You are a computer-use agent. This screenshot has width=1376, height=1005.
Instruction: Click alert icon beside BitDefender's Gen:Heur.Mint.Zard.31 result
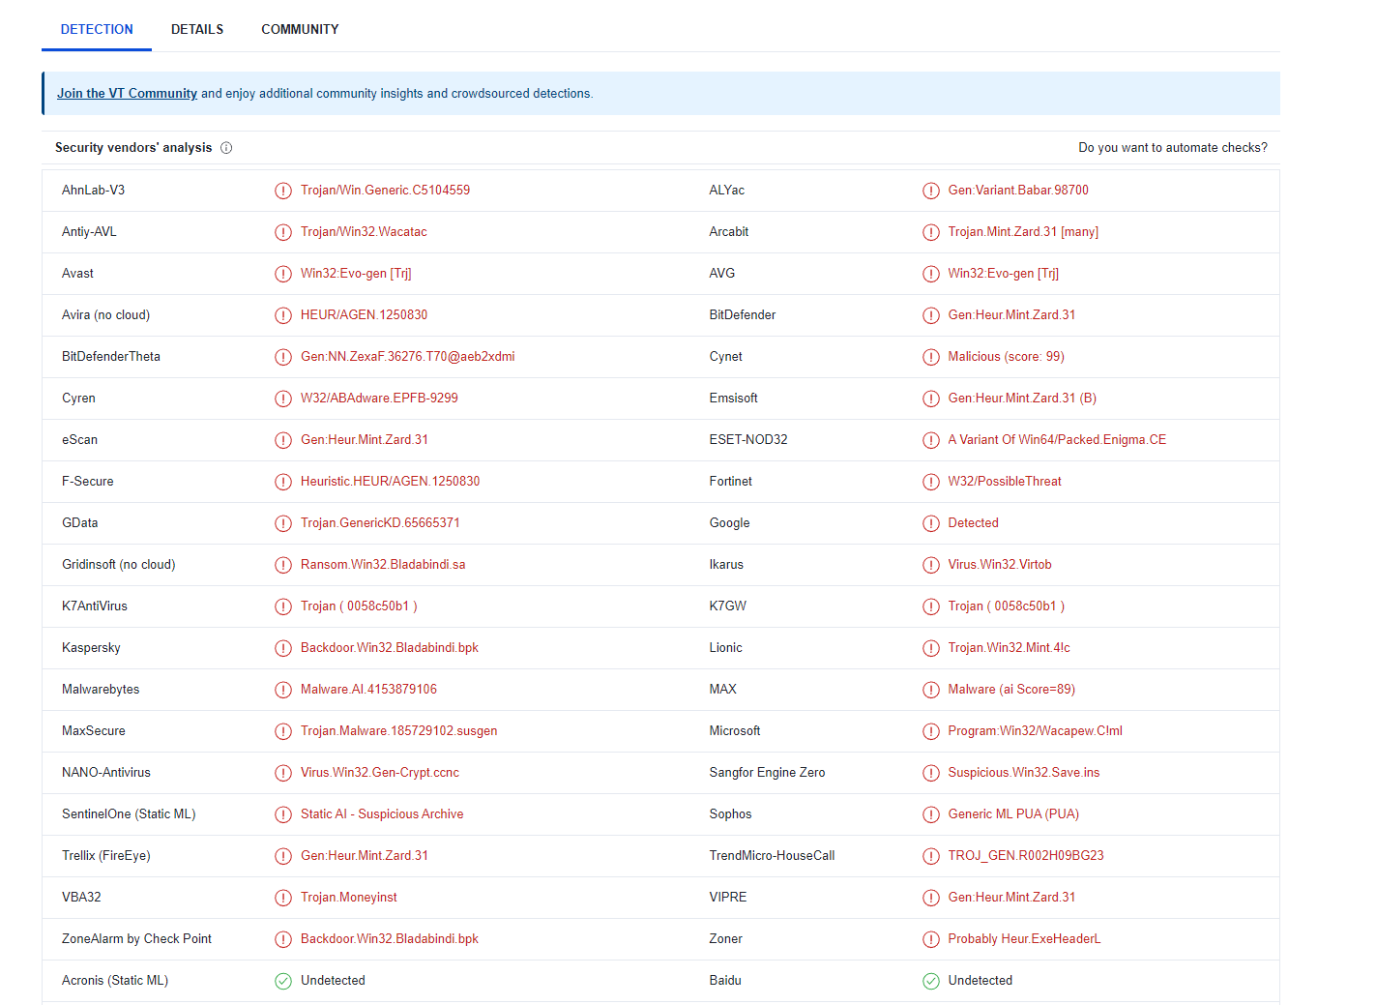pos(931,315)
